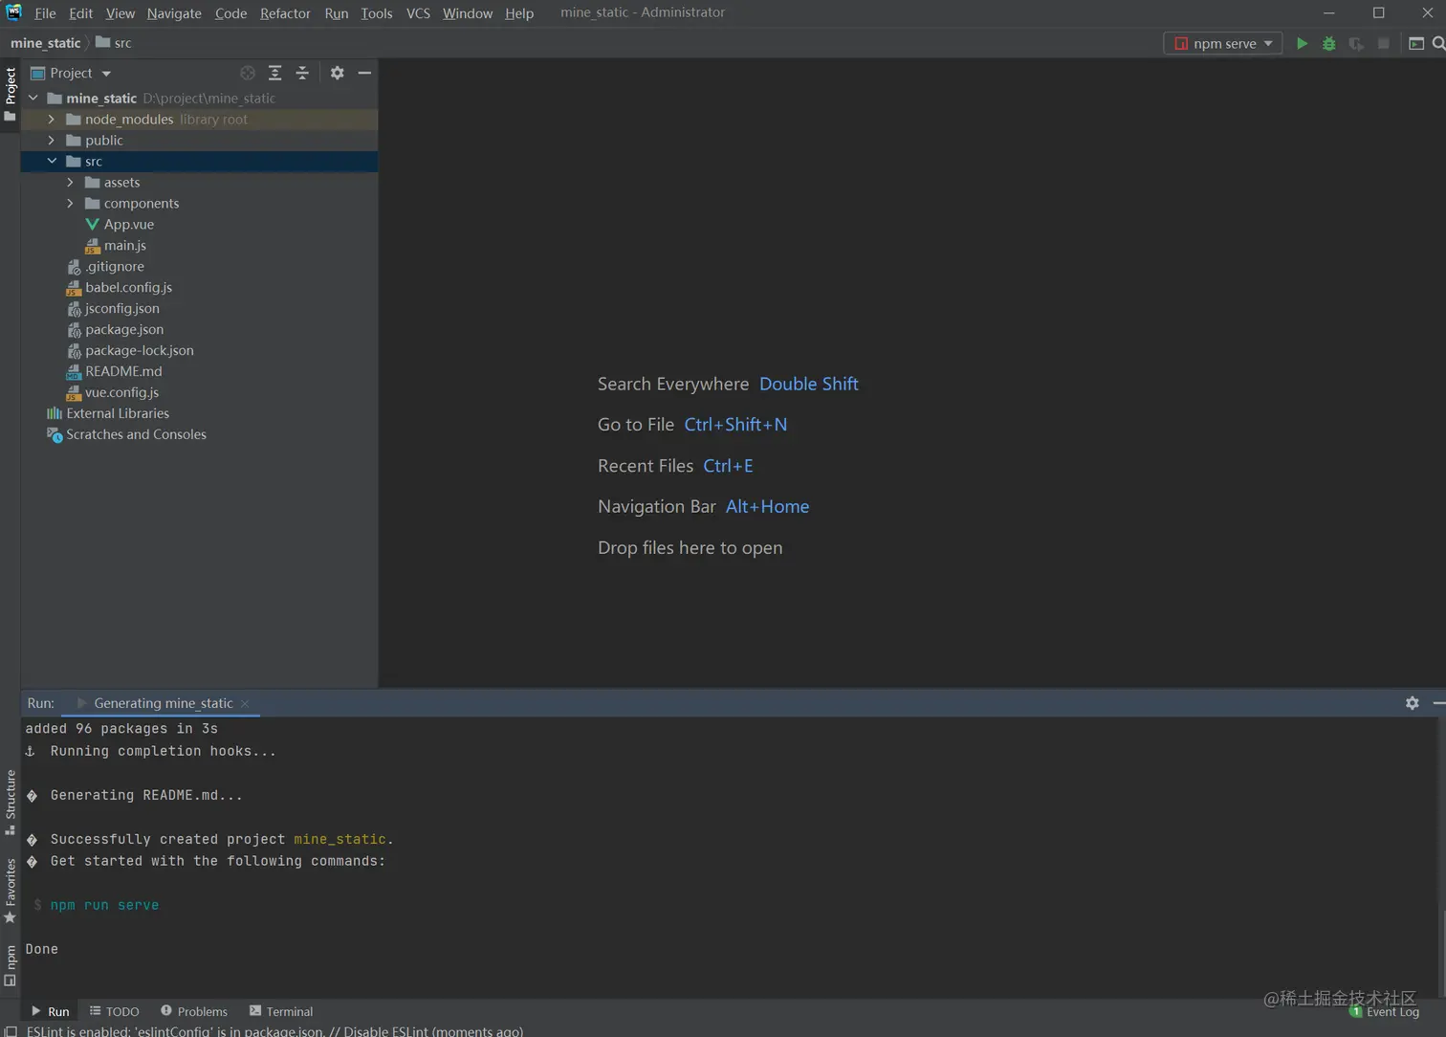Image resolution: width=1446 pixels, height=1037 pixels.
Task: Open the Refactor menu
Action: tap(284, 13)
